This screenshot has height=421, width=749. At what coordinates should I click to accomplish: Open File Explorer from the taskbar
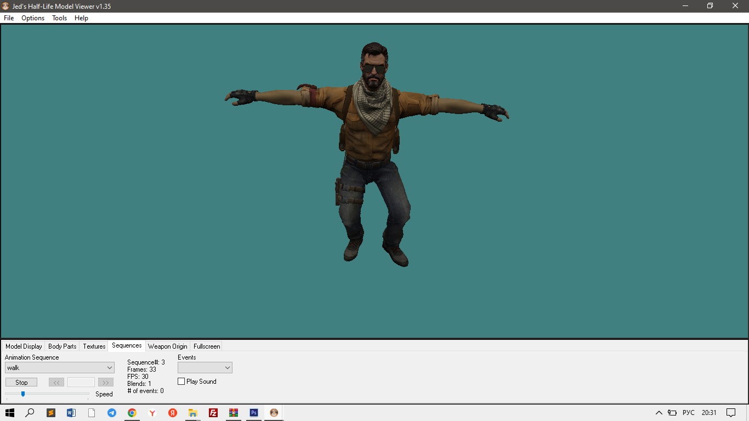click(x=193, y=413)
